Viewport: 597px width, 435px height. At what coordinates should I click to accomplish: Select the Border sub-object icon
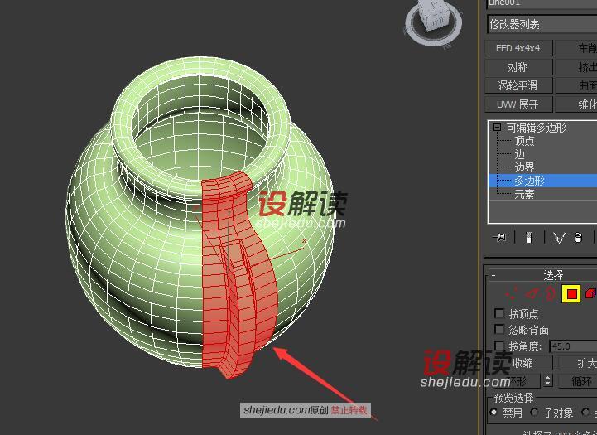[550, 293]
